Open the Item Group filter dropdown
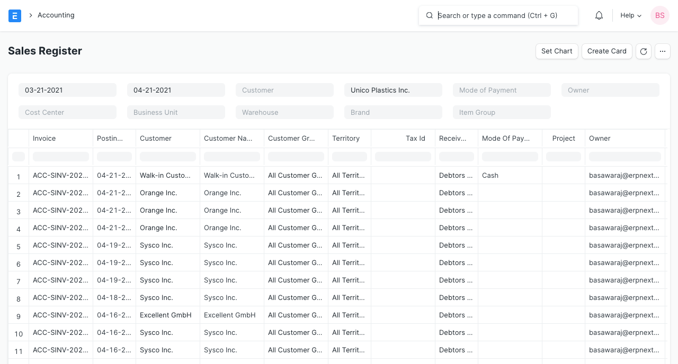This screenshot has height=364, width=678. (502, 112)
